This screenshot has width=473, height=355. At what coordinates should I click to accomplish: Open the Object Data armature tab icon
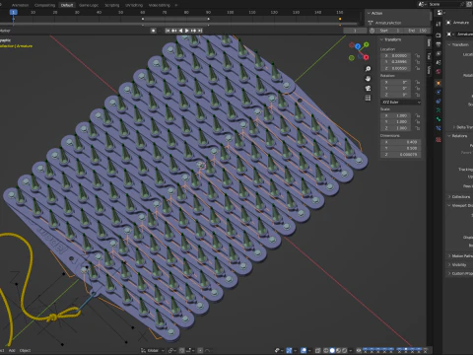(439, 110)
